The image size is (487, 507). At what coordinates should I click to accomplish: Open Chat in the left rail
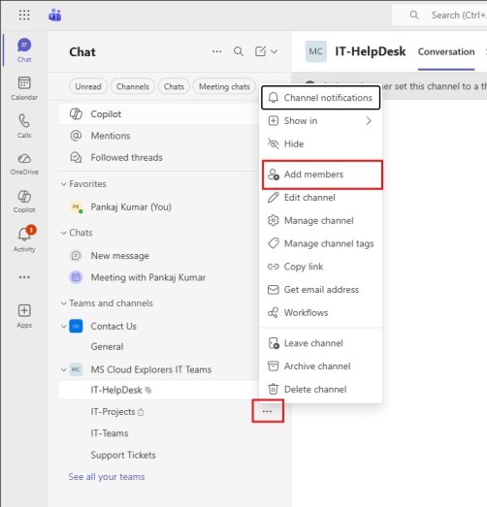point(24,50)
